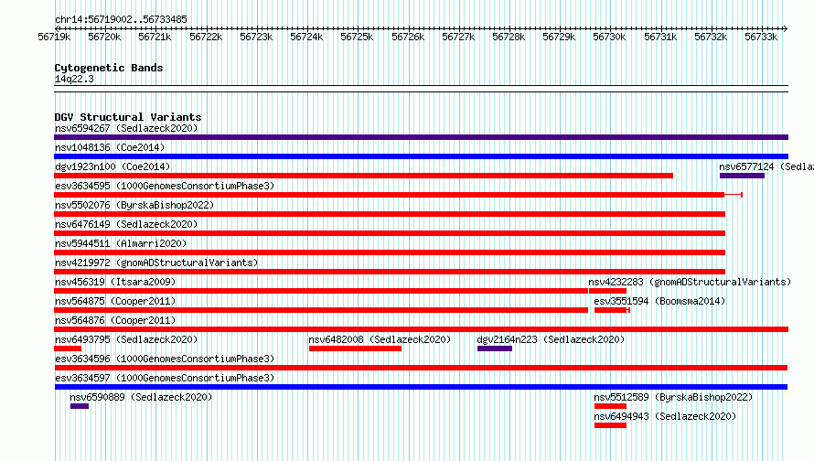Click the nsv4219972 red variant bar
Viewport: 814px width, 461px height.
click(x=390, y=272)
